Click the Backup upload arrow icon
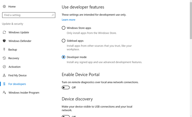Image resolution: width=192 pixels, height=117 pixels. pyautogui.click(x=4, y=49)
